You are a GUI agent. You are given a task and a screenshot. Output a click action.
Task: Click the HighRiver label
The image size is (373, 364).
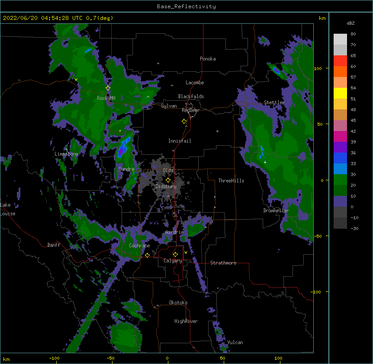pos(186,321)
